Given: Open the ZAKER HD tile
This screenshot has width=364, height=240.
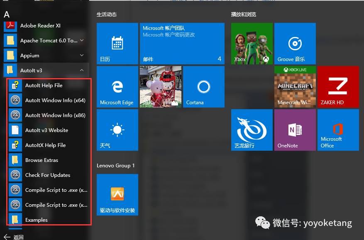Looking at the screenshot, I should 338,87.
